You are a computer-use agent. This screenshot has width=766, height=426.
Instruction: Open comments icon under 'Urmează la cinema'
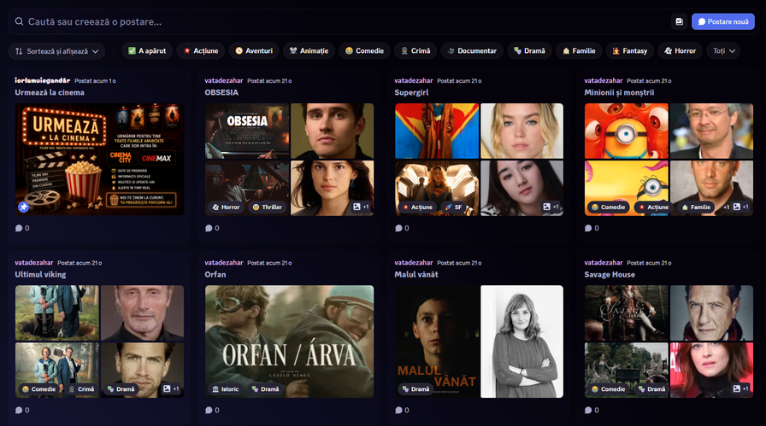click(19, 228)
